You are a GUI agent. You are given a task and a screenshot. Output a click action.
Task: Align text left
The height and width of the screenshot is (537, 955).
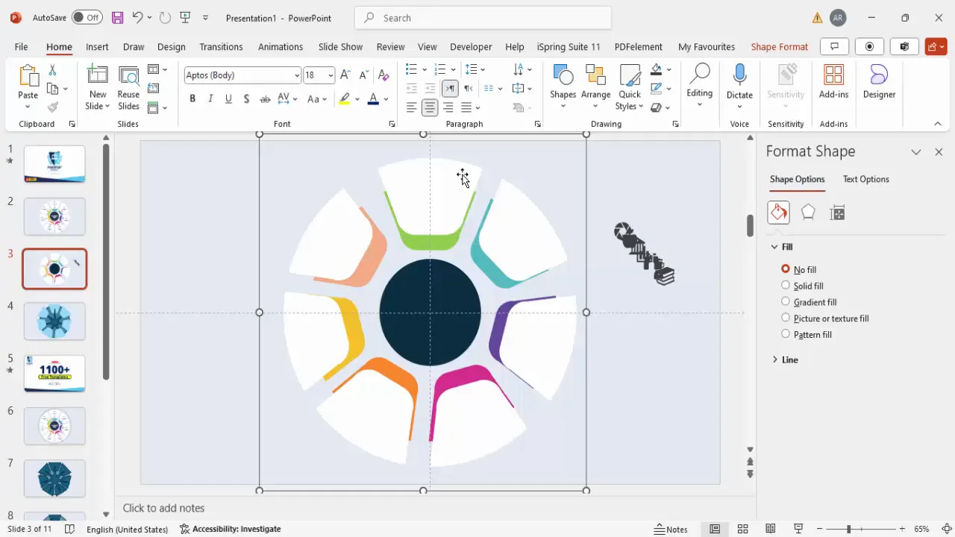(412, 107)
